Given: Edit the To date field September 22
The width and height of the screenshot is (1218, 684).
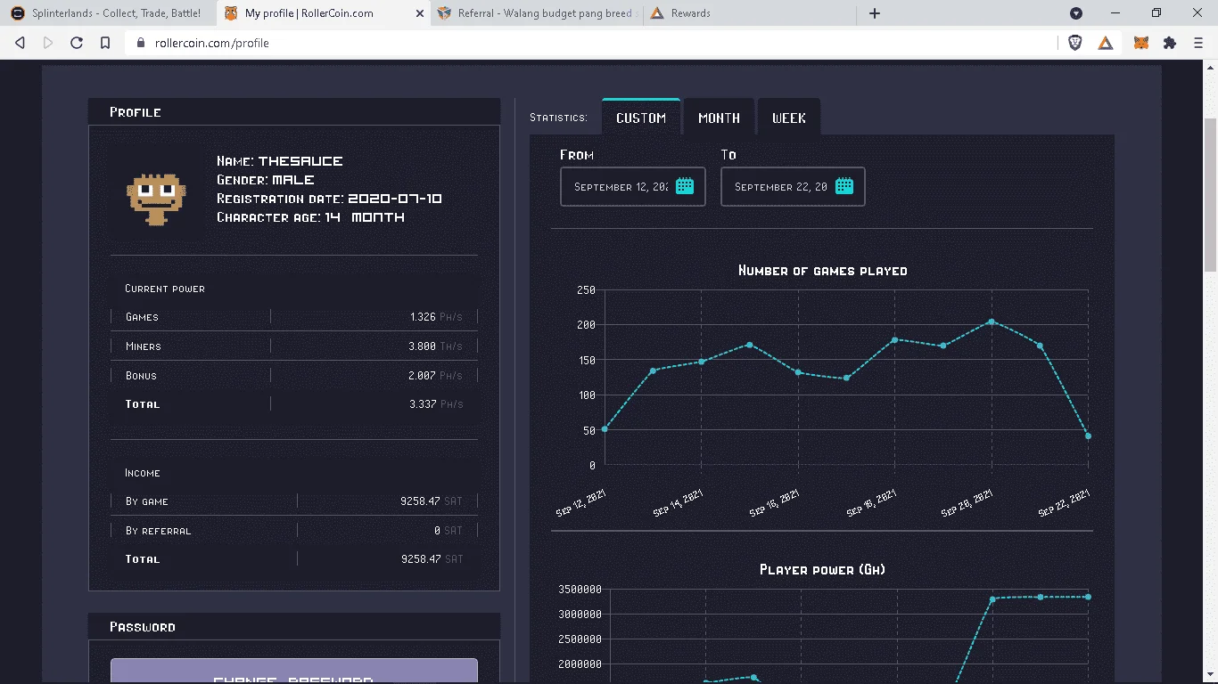Looking at the screenshot, I should pos(793,187).
